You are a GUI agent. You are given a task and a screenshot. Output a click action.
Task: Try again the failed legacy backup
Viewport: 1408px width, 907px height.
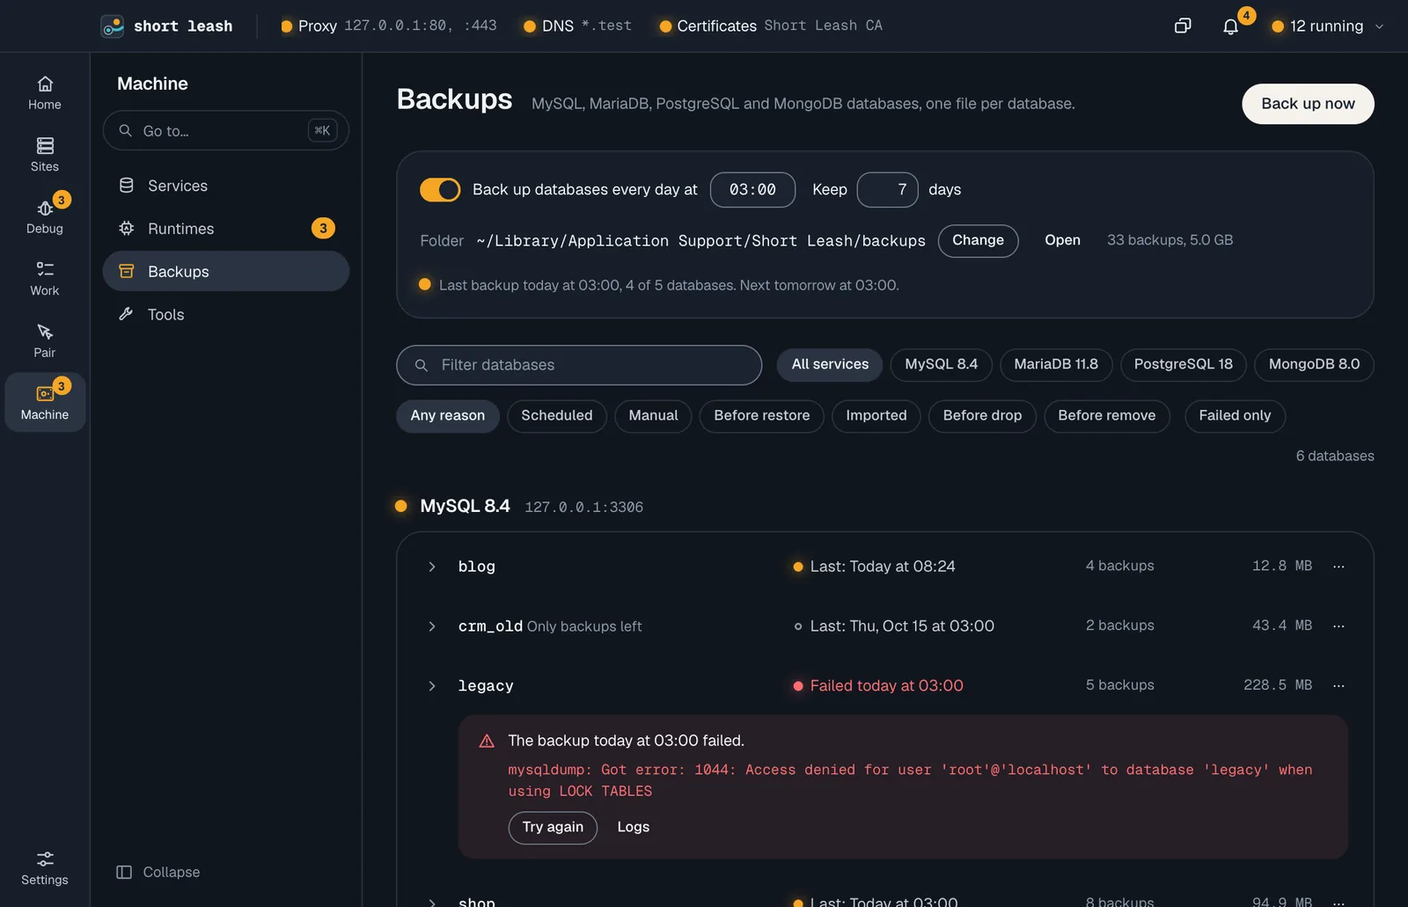[553, 828]
